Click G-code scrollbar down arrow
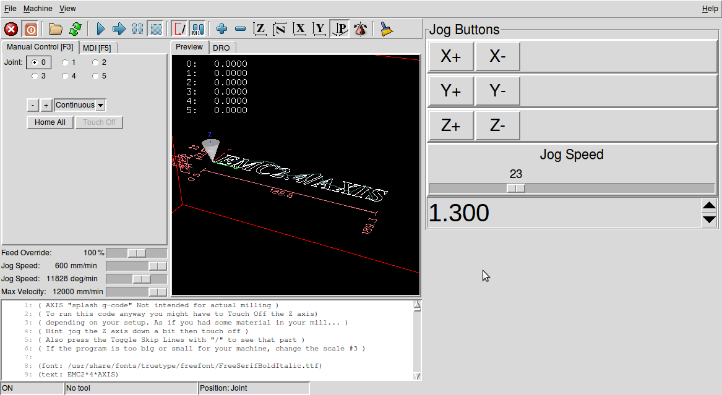 click(x=417, y=376)
